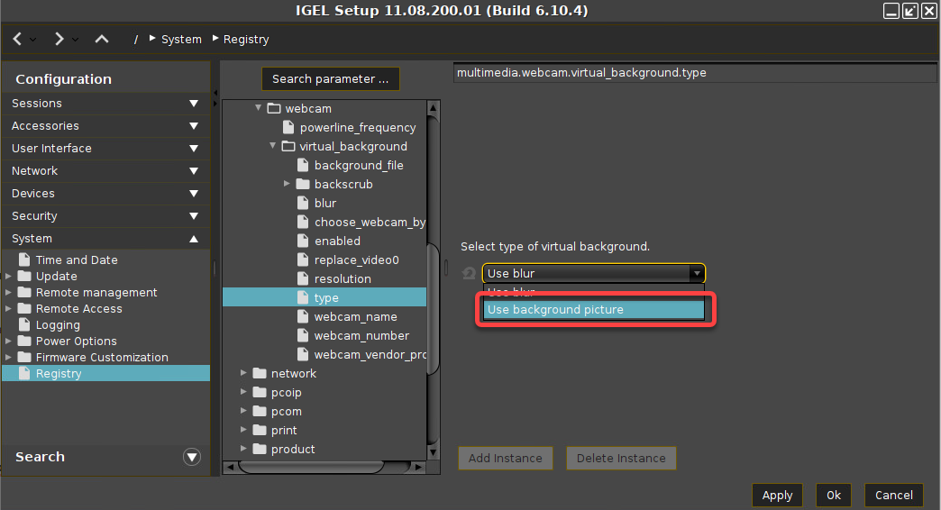
Task: Expand the backscrub folder
Action: [x=288, y=184]
